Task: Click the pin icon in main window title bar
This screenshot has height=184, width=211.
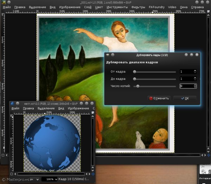Action: click(x=9, y=2)
